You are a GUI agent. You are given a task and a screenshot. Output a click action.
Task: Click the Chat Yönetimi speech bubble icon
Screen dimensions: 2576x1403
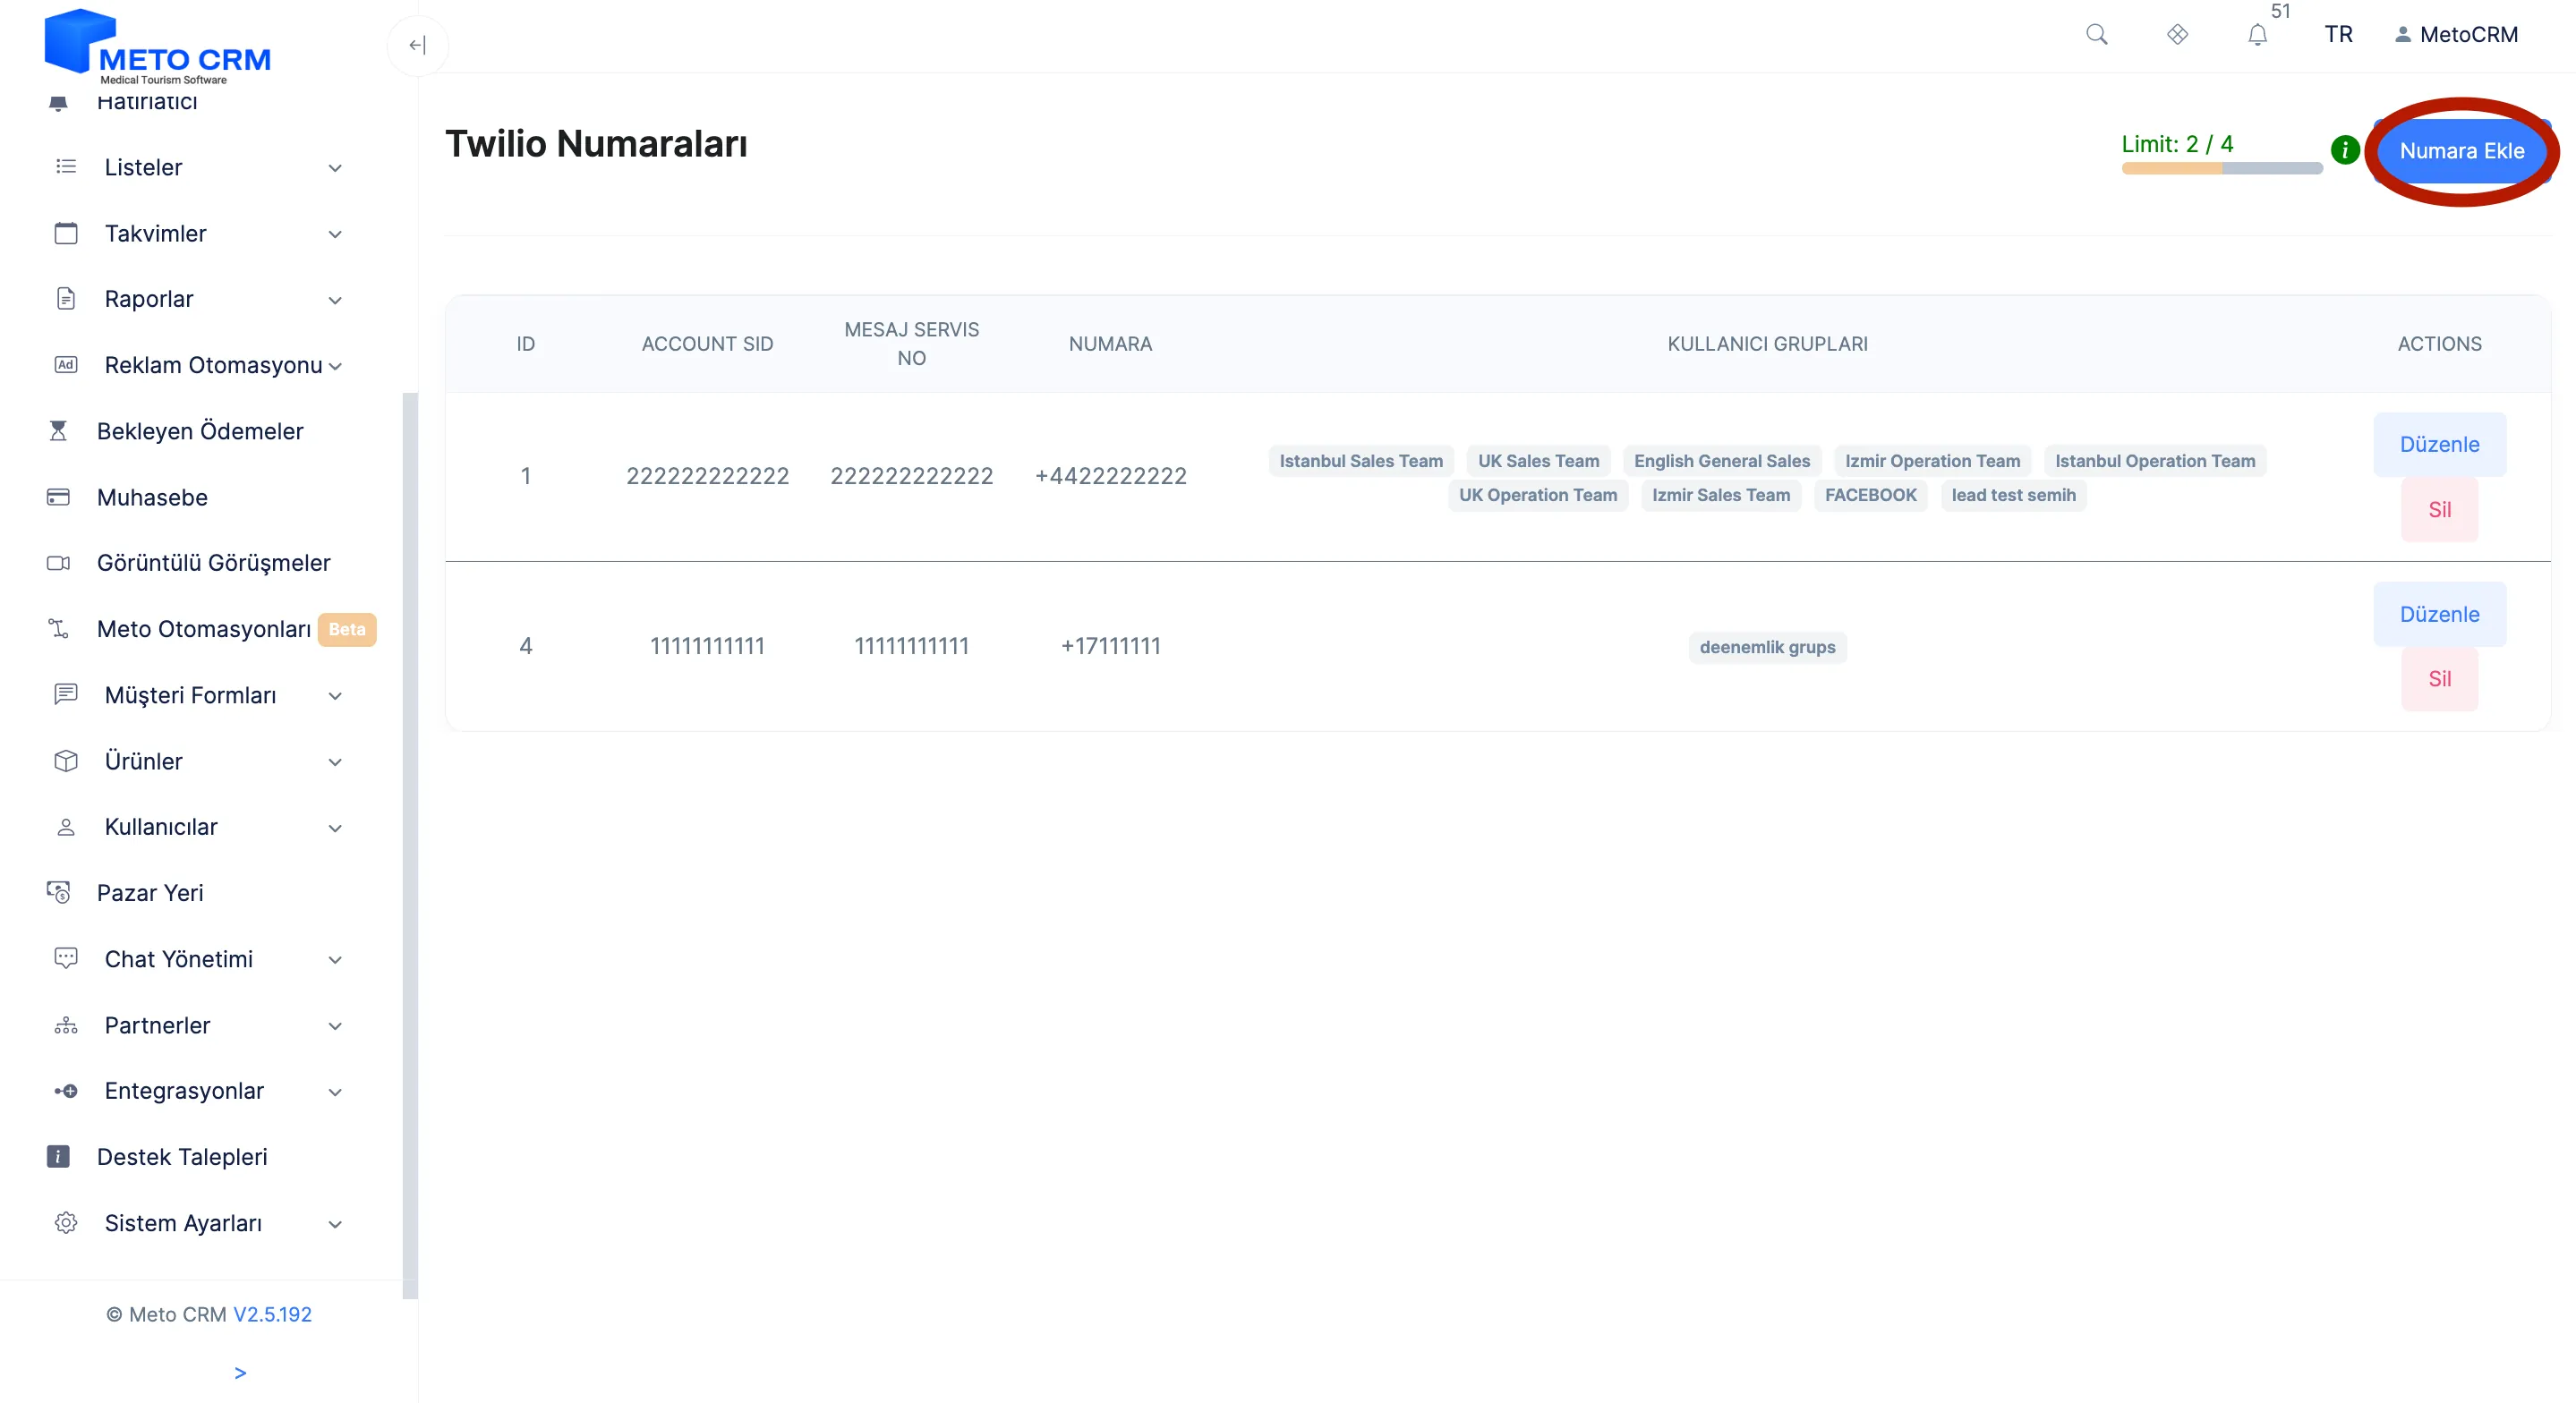[x=66, y=958]
